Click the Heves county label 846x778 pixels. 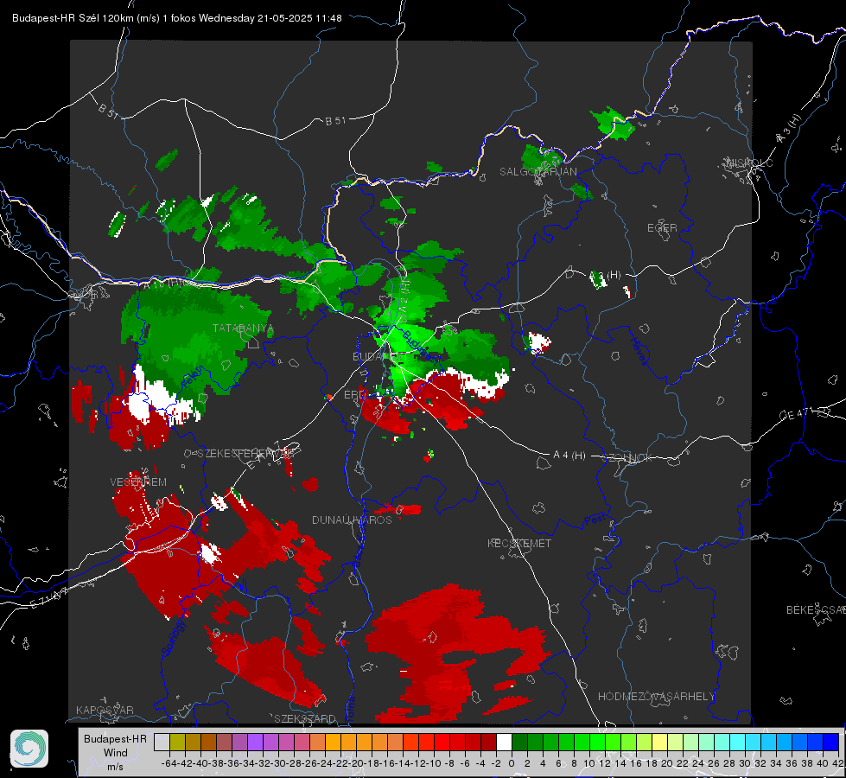(x=639, y=352)
